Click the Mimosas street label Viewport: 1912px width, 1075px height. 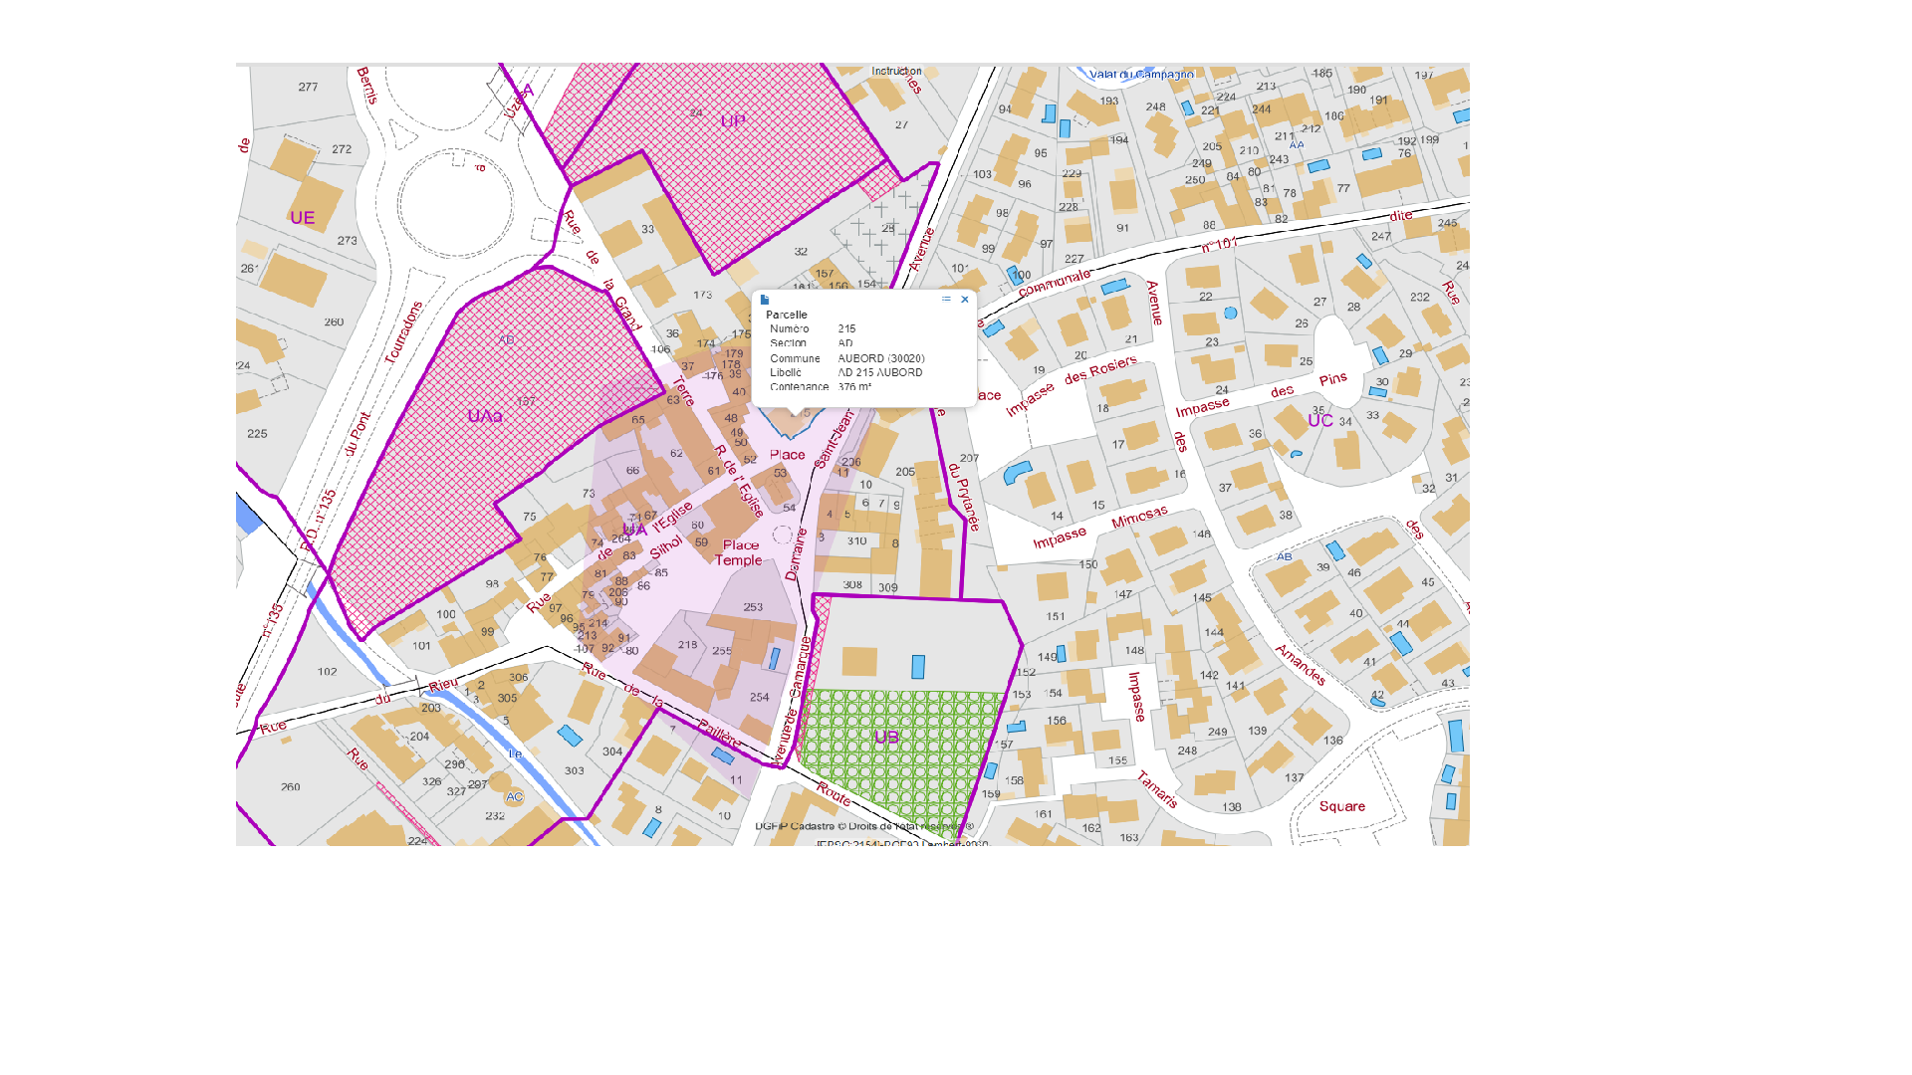1139,518
